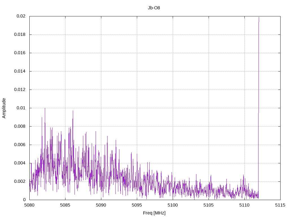Viewport: 289px width, 217px height.
Task: Click the y-axis value 0.002
Action: pyautogui.click(x=20, y=181)
